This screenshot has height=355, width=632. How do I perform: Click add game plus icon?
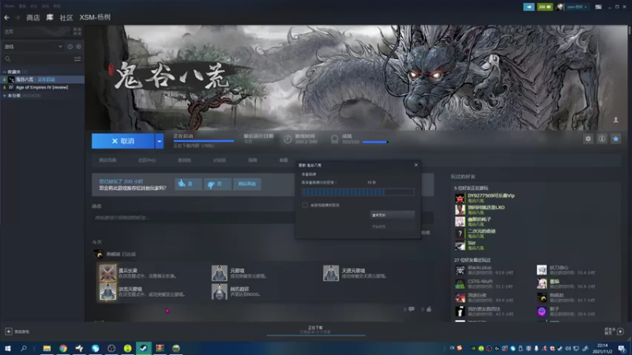pos(9,331)
